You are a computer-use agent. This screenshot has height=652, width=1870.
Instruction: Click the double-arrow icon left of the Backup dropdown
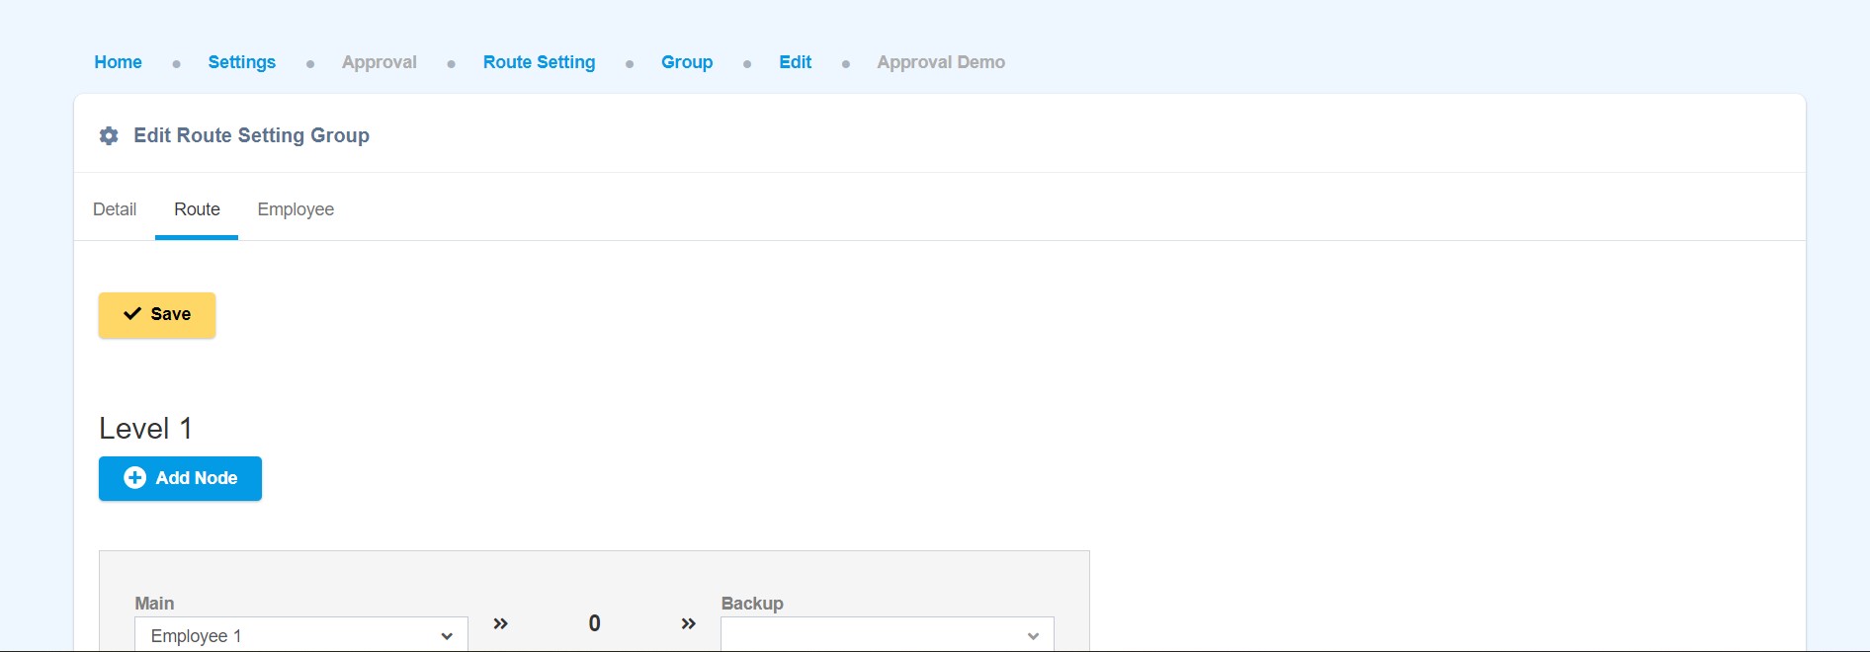(689, 623)
